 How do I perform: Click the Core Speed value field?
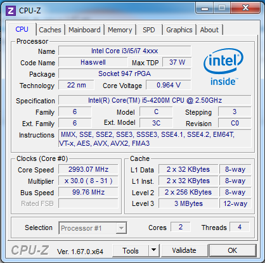pos(88,169)
